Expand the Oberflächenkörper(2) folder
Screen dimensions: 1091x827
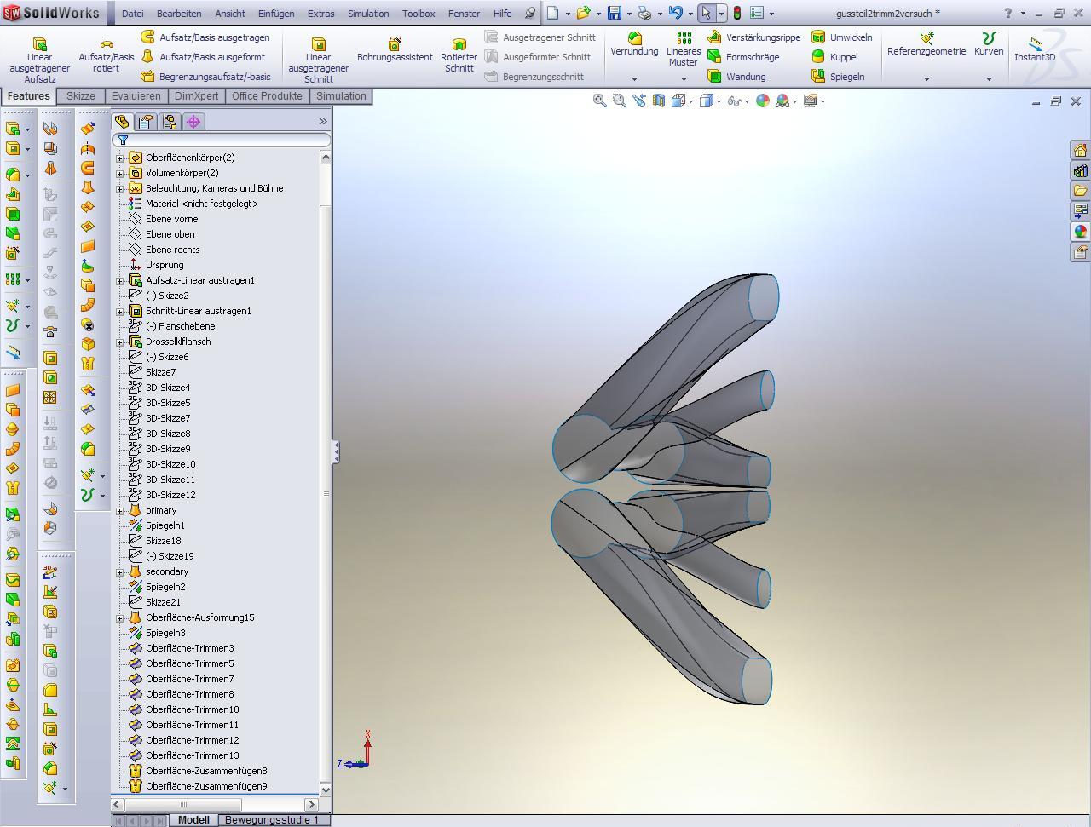(120, 158)
